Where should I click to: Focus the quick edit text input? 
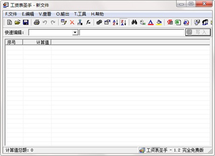coord(132,32)
